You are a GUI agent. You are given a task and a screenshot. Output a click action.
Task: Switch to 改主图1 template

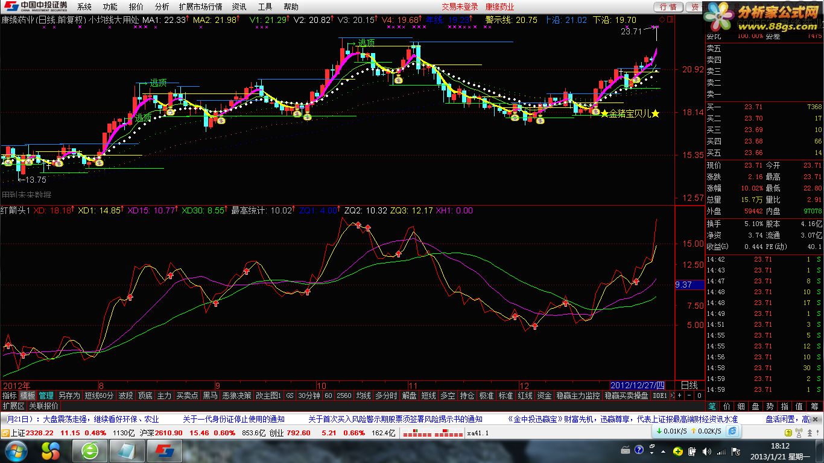(x=268, y=395)
